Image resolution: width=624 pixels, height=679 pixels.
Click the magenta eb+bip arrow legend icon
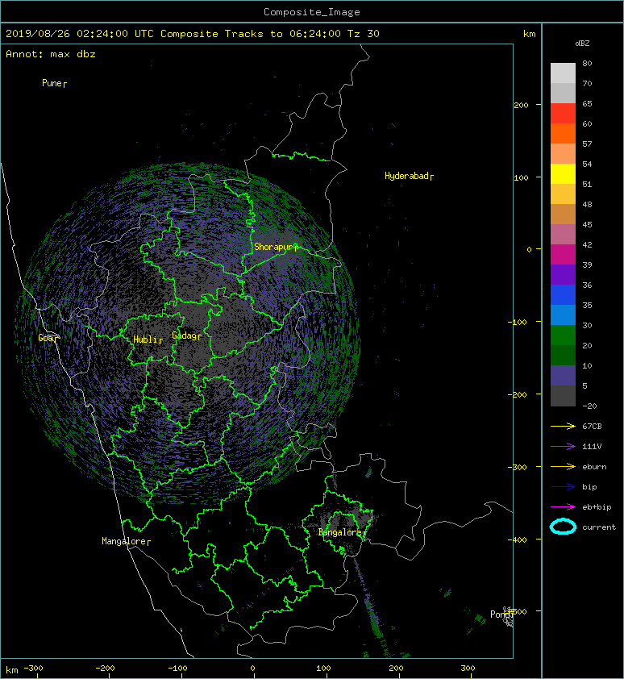click(x=563, y=507)
